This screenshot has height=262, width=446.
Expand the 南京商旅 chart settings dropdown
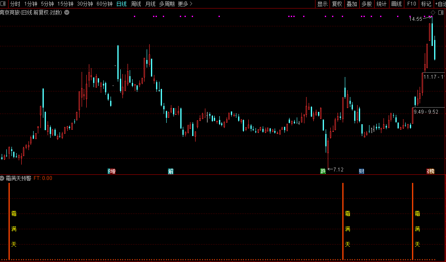pos(67,12)
